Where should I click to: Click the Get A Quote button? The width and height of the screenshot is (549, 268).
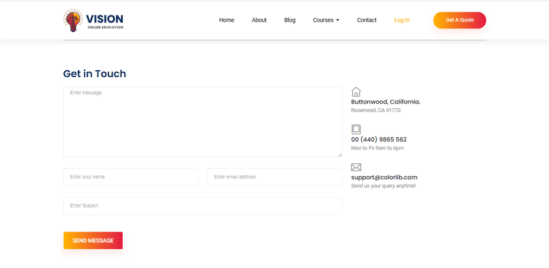[x=459, y=20]
